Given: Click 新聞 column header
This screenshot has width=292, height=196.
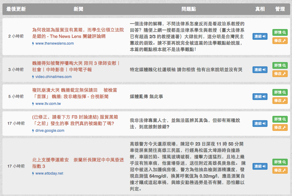Looking at the screenshot, I should coord(78,9).
